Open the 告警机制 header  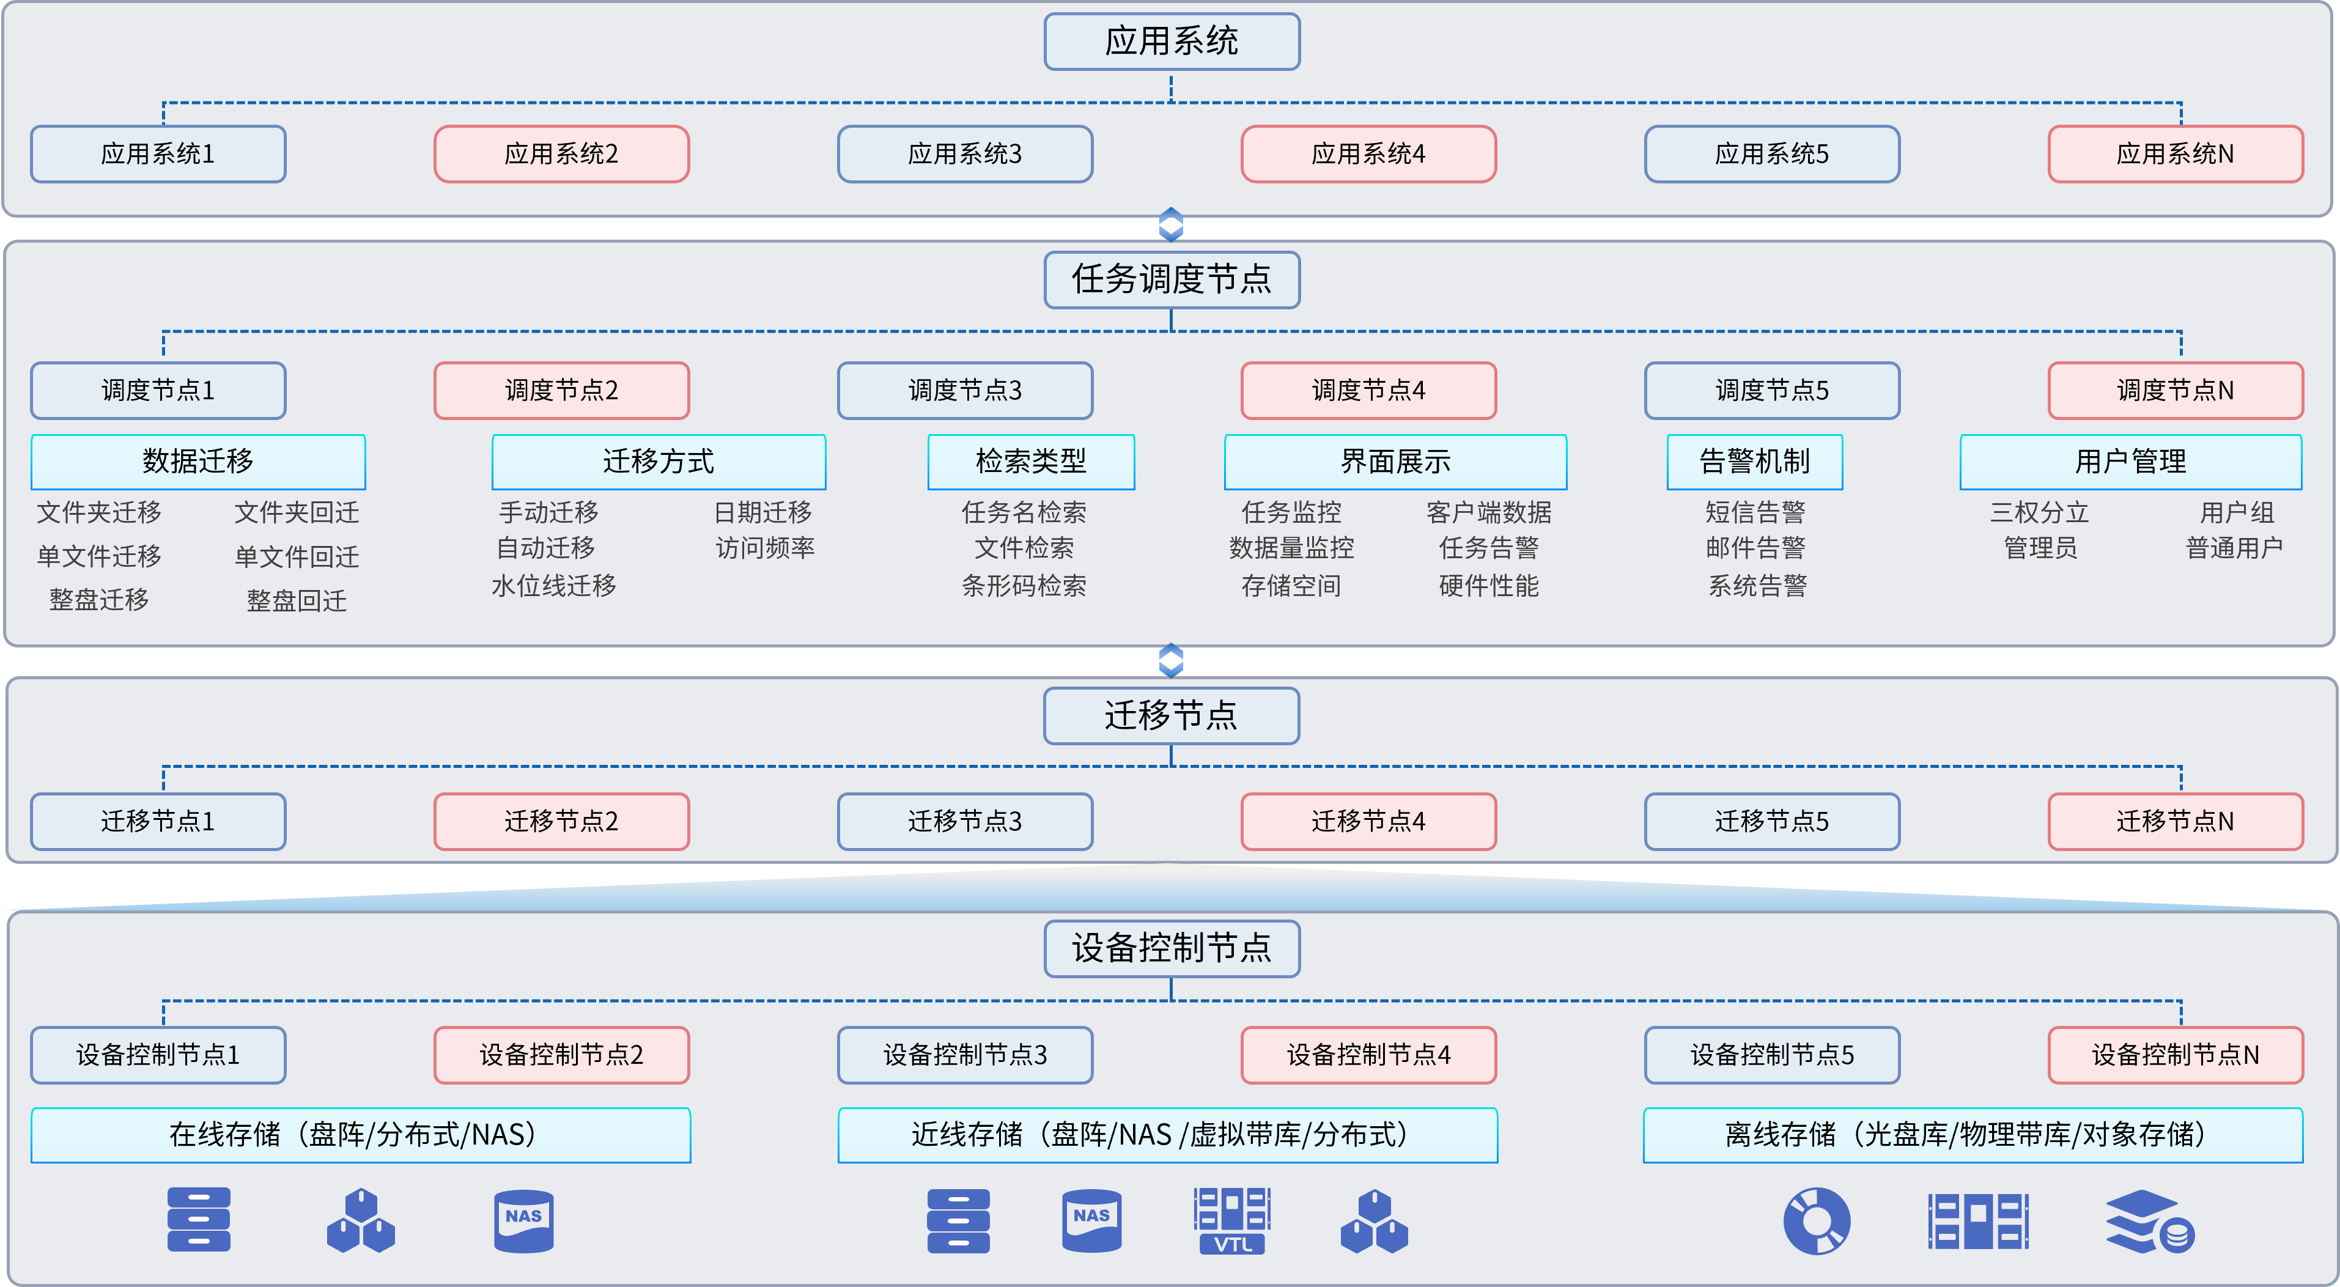(1754, 462)
